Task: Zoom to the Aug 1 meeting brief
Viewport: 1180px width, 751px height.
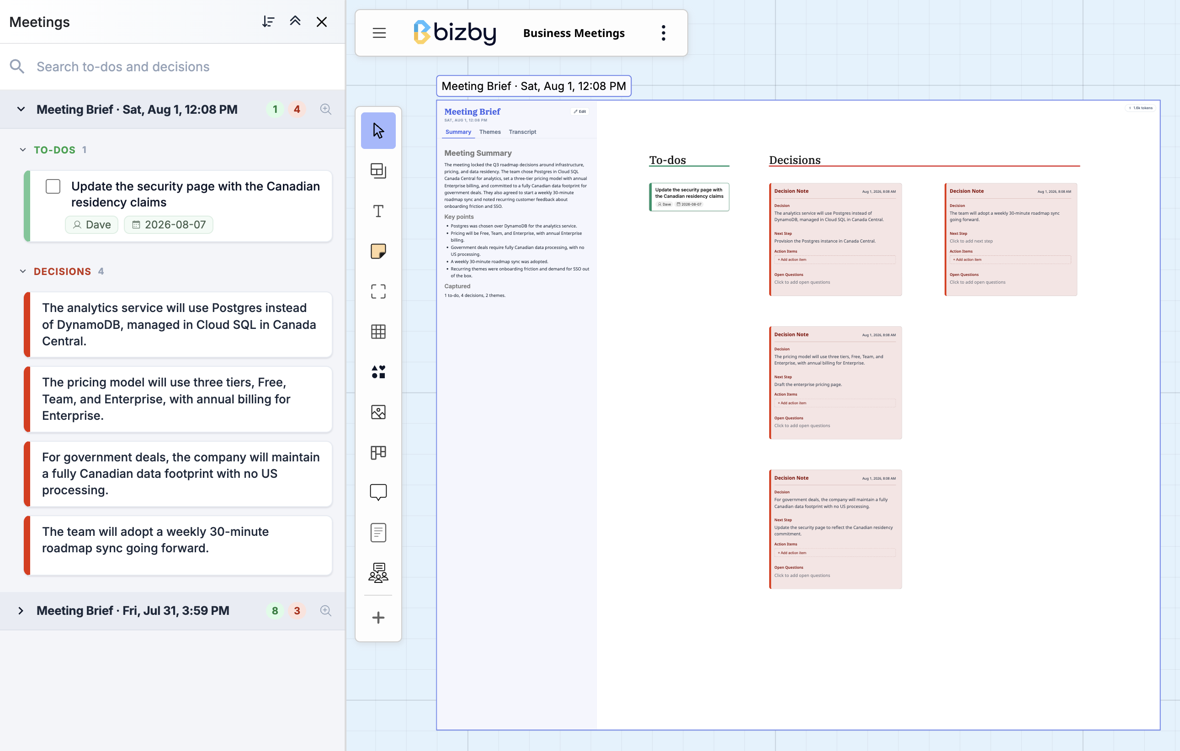Action: tap(325, 109)
